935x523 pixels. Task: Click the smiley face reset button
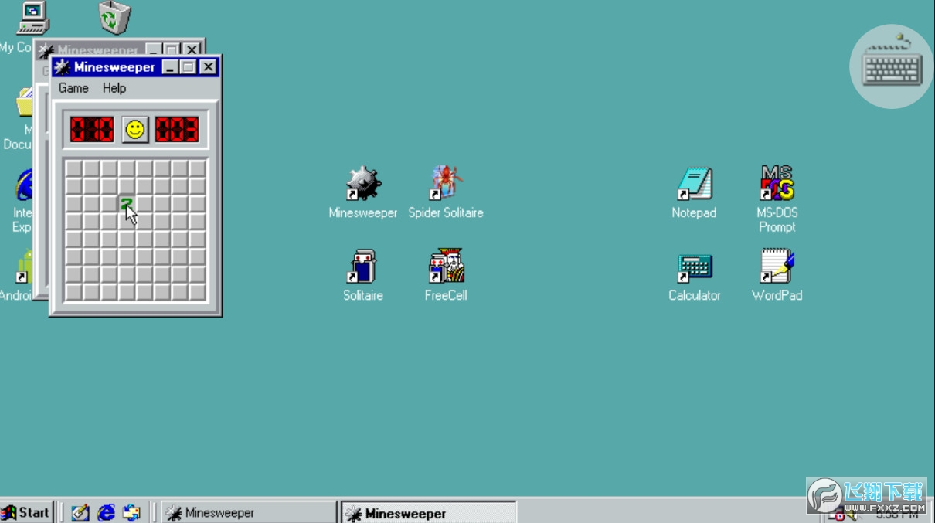tap(135, 129)
